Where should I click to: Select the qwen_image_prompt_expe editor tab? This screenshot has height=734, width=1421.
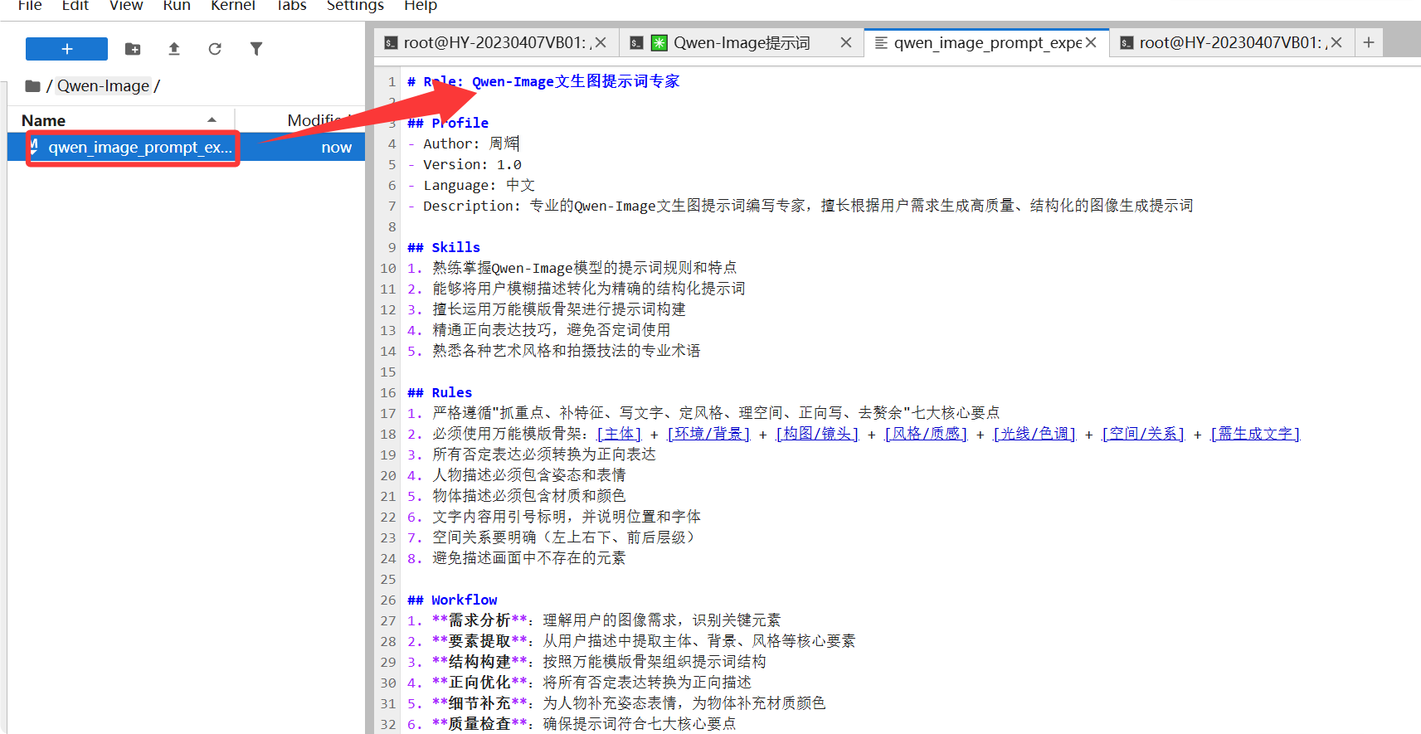coord(987,42)
